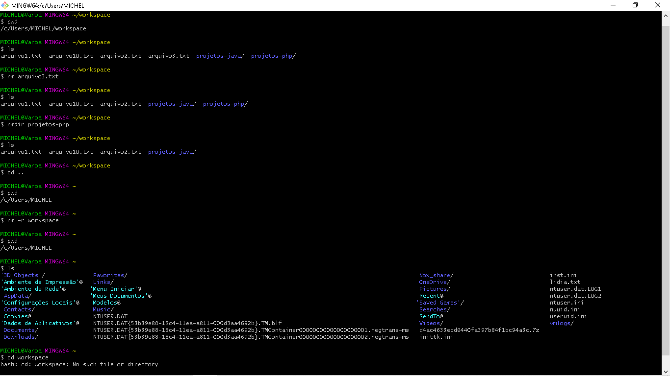The image size is (670, 376).
Task: Click the 'Ambiente de Impressão' entry
Action: click(x=42, y=282)
